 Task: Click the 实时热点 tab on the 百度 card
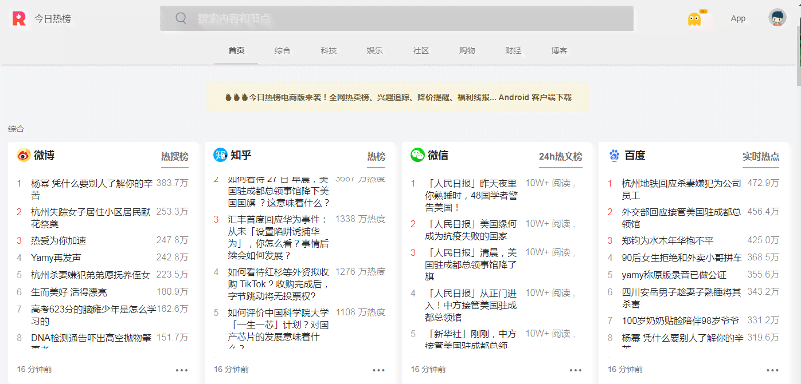coord(761,156)
